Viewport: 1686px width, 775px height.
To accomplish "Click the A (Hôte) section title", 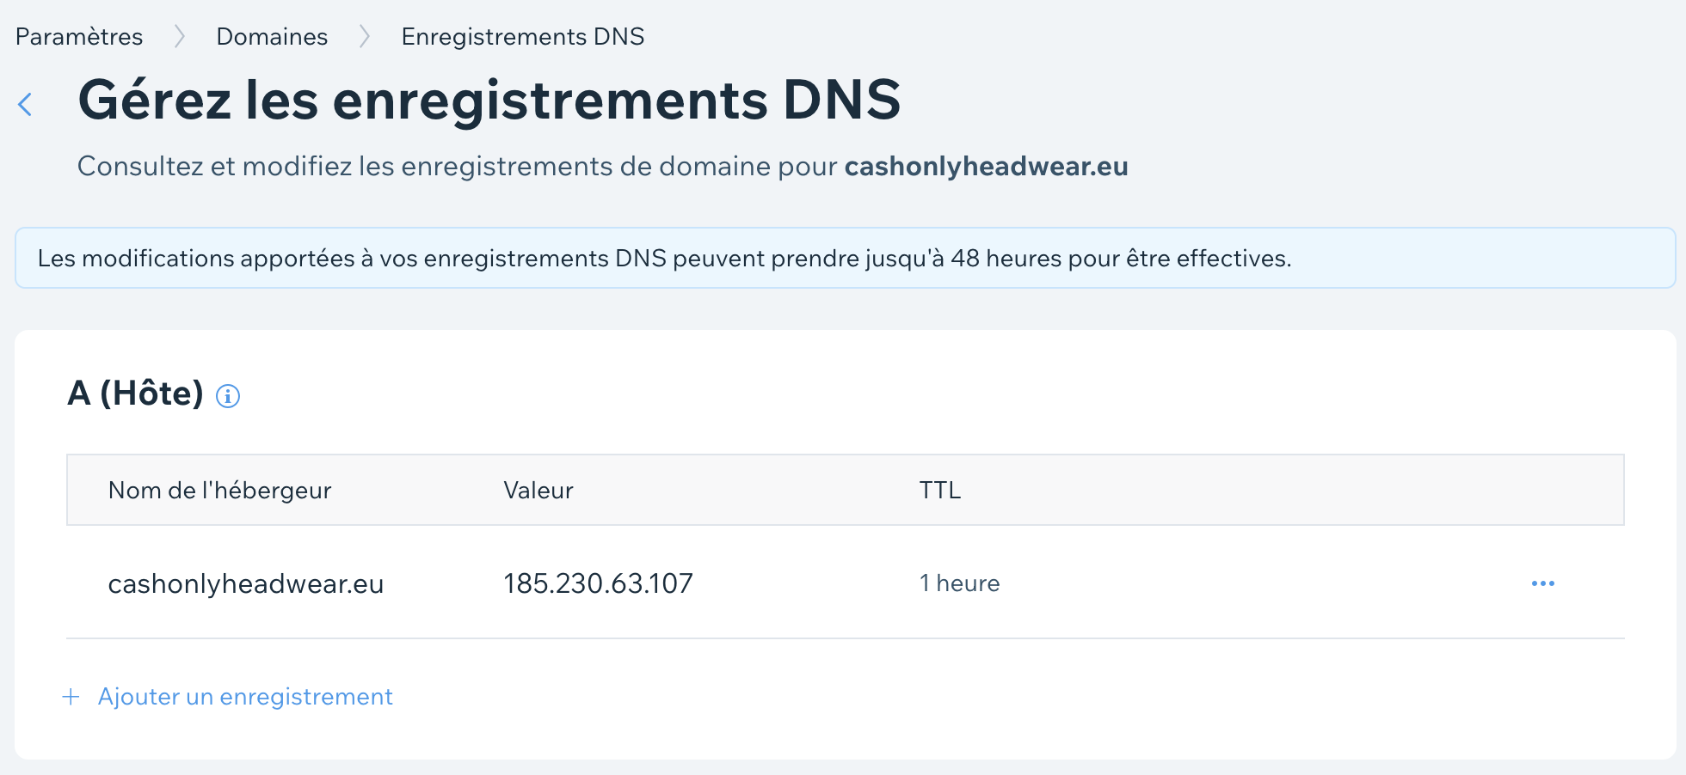I will [x=136, y=394].
